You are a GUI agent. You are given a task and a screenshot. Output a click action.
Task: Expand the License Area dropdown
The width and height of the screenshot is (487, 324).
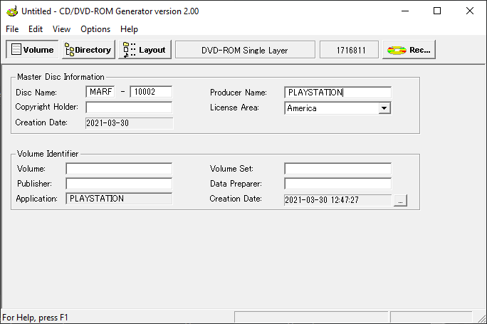pos(384,108)
